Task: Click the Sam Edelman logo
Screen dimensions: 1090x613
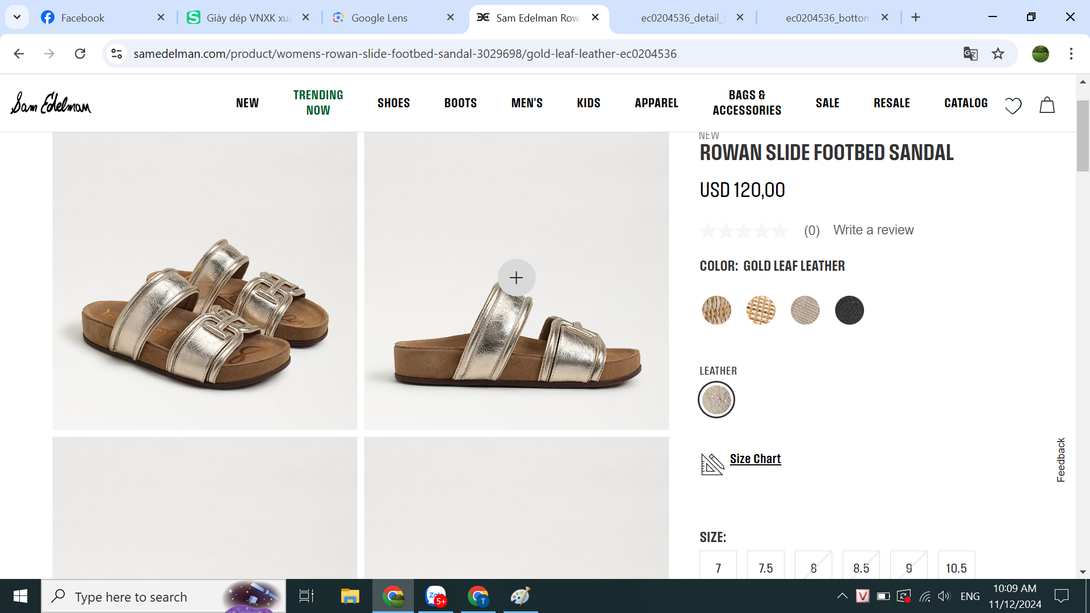Action: [x=51, y=103]
